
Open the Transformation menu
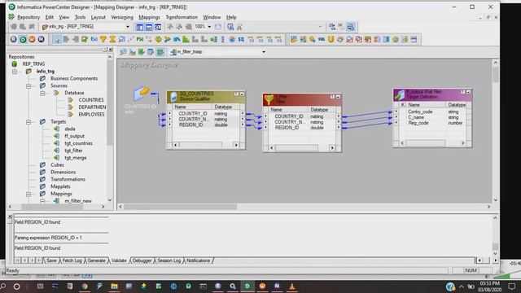[182, 17]
